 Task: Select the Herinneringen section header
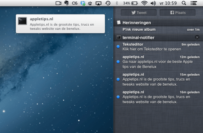click(158, 23)
